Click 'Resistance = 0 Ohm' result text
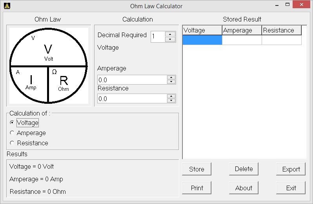This screenshot has height=204, width=313. coord(38,191)
